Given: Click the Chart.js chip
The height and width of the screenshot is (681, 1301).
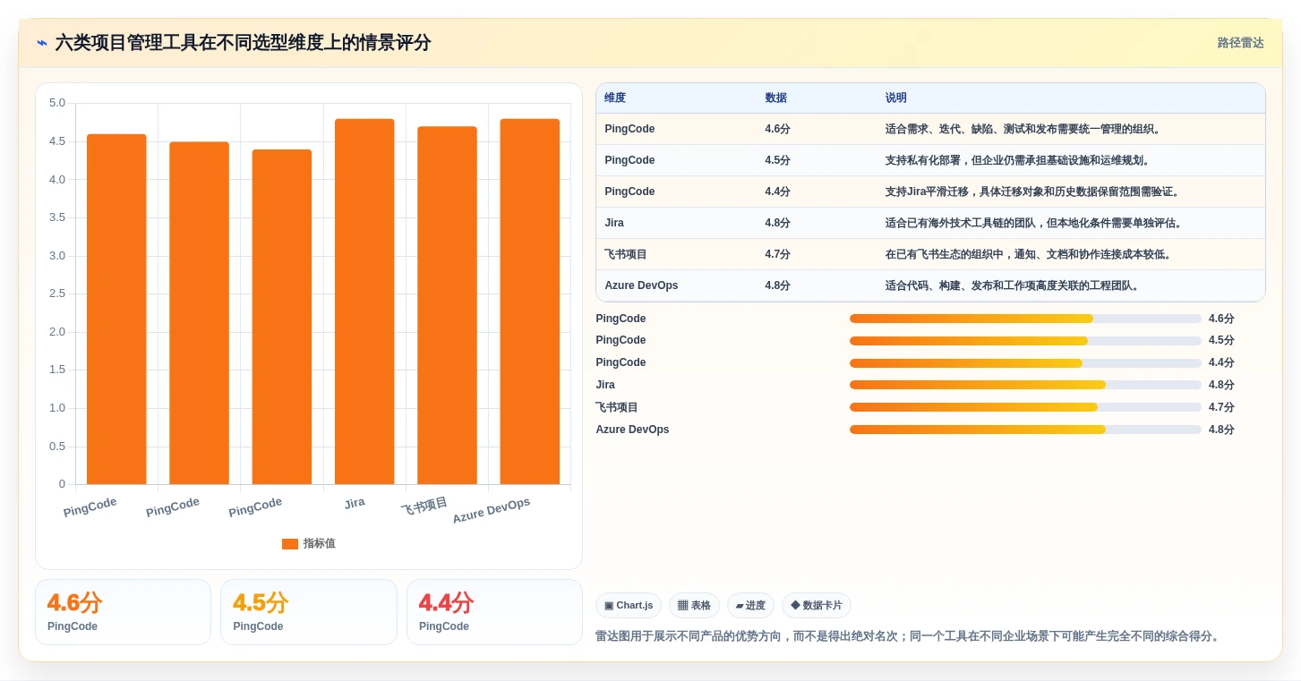Looking at the screenshot, I should pyautogui.click(x=629, y=606).
